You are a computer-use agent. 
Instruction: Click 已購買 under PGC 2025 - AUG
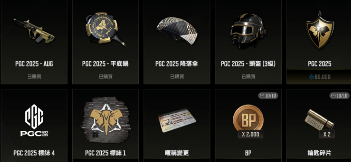coord(34,76)
